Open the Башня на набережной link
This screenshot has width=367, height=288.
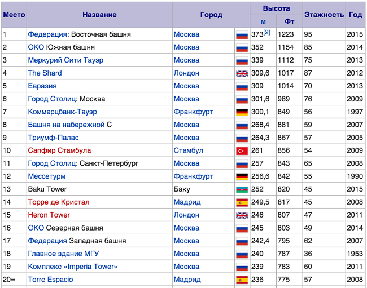click(x=66, y=125)
